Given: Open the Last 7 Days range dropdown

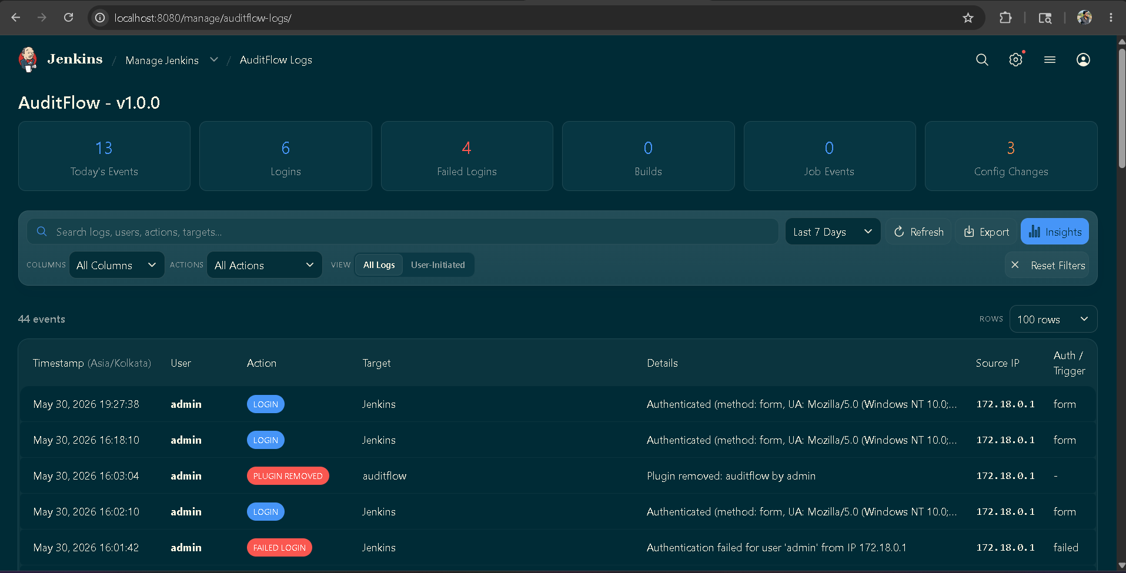Looking at the screenshot, I should tap(833, 232).
